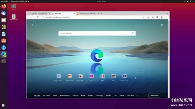195x109 pixels.
Task: Open the Booking.com quick link tile
Action: click(124, 76)
